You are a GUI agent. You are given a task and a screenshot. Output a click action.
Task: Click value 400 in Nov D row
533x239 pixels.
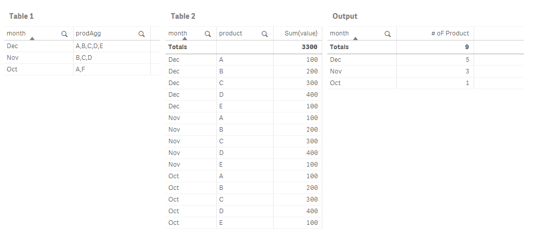coord(312,152)
